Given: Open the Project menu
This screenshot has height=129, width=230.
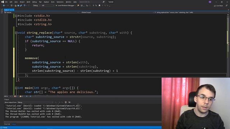Looking at the screenshot, I should coord(22,2).
